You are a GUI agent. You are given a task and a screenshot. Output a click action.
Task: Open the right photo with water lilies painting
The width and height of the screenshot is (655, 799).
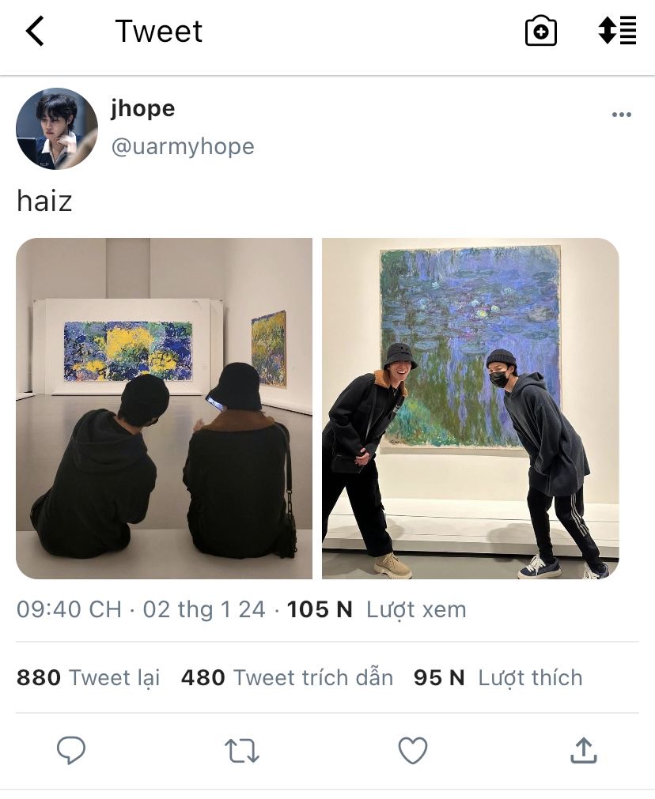click(x=471, y=408)
